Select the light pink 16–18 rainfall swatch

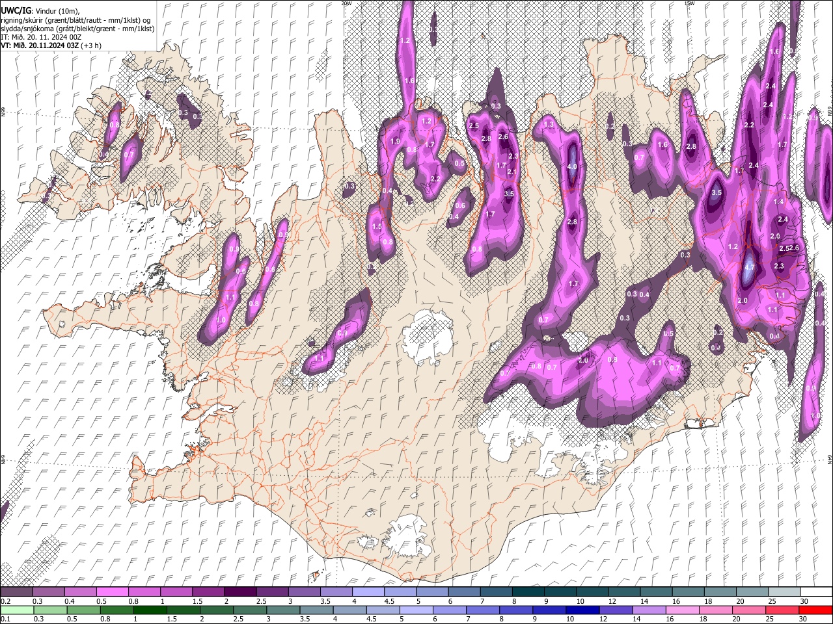(683, 610)
